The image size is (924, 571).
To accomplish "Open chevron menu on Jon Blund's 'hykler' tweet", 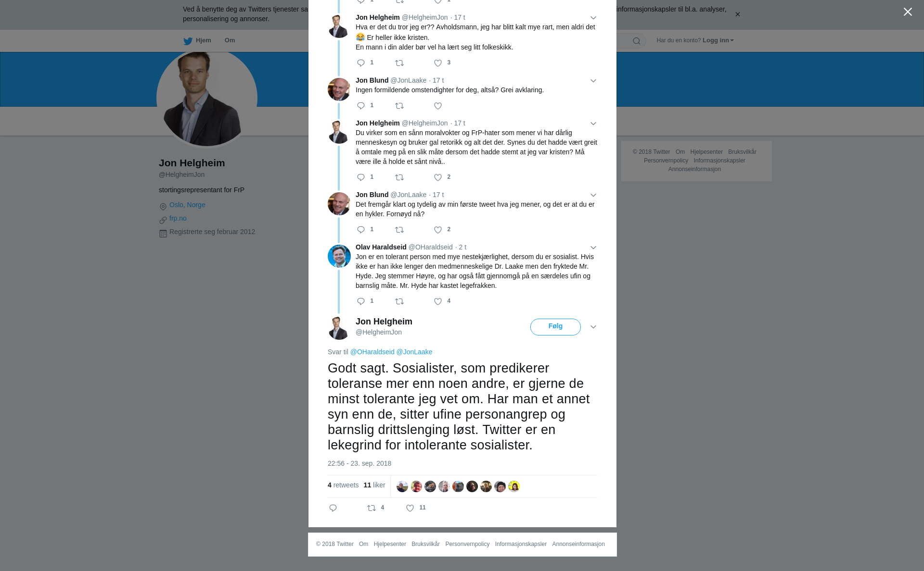I will 593,195.
